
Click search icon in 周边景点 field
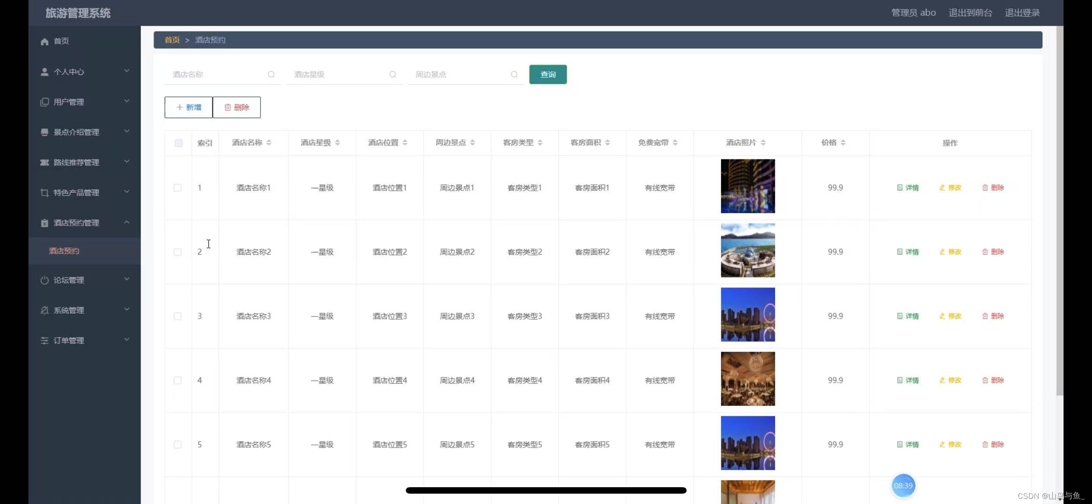point(514,75)
